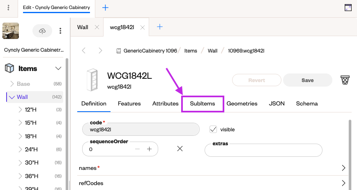Open the Definition tab
The width and height of the screenshot is (357, 190).
[x=94, y=104]
